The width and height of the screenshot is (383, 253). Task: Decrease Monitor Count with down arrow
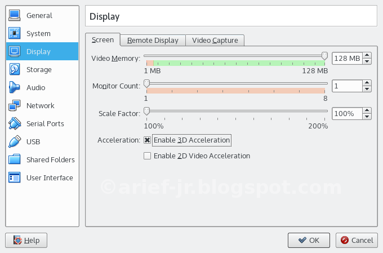click(367, 89)
